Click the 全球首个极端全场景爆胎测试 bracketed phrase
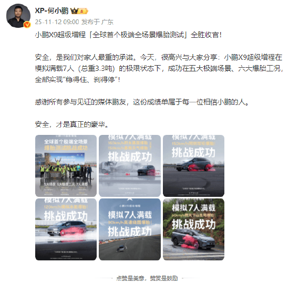The height and width of the screenshot is (284, 289). pos(138,35)
